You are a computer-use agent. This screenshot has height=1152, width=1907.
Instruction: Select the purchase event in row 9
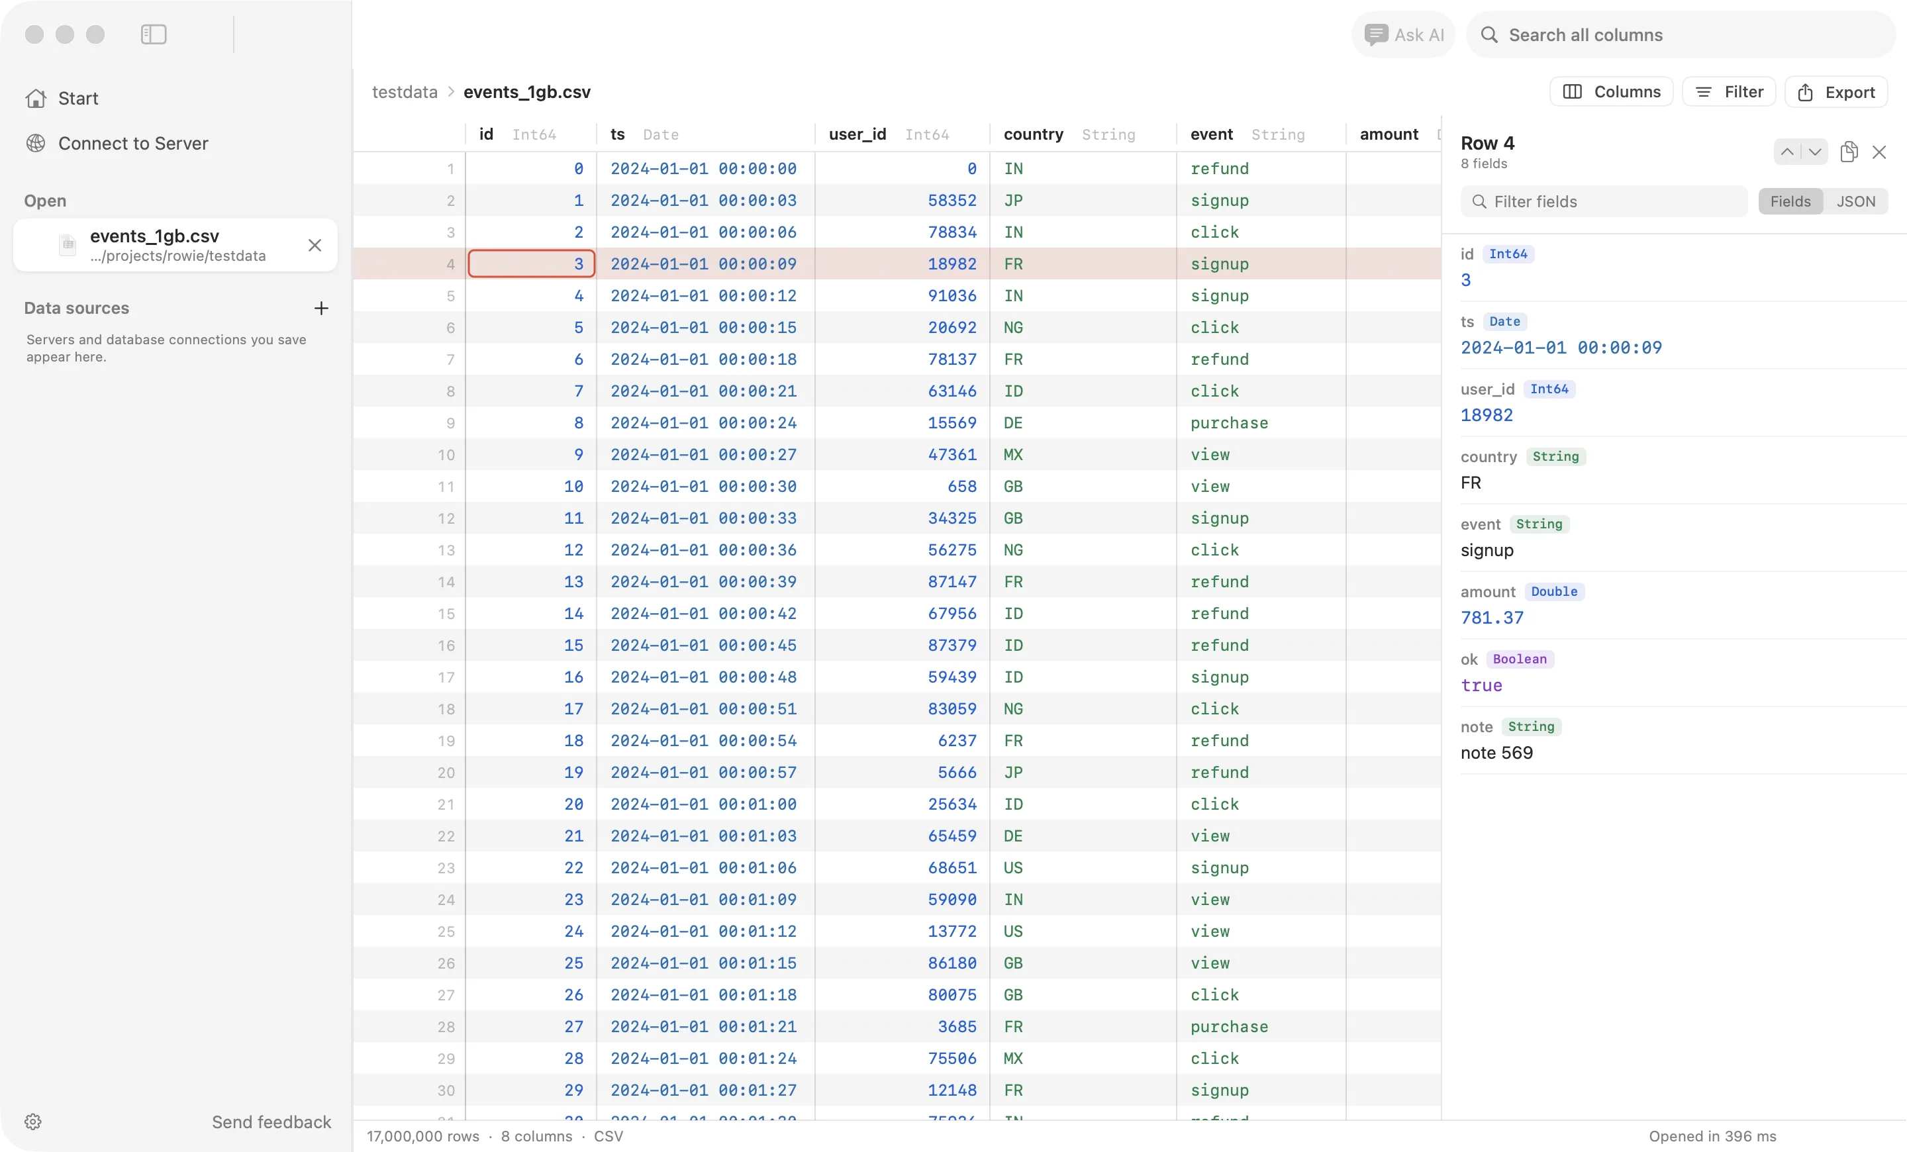tap(1261, 423)
